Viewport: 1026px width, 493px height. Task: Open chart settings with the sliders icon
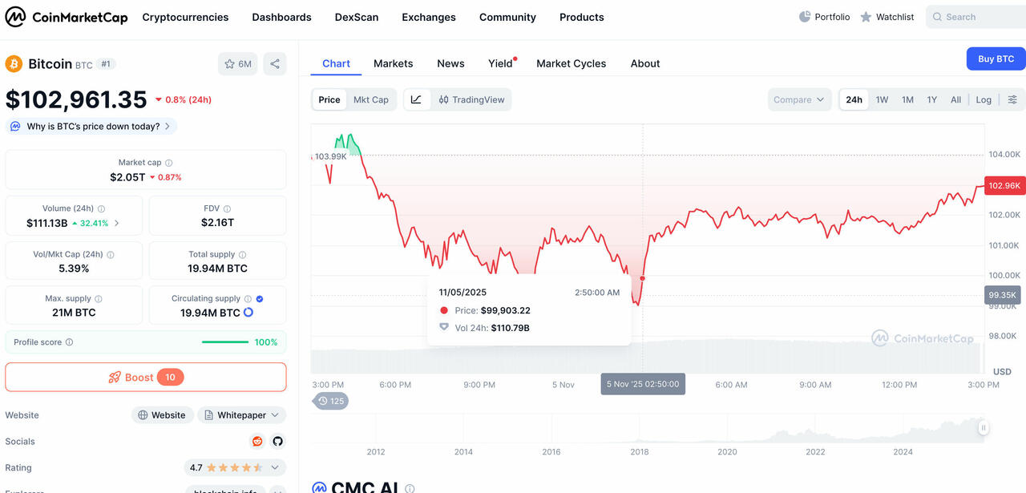click(1012, 99)
